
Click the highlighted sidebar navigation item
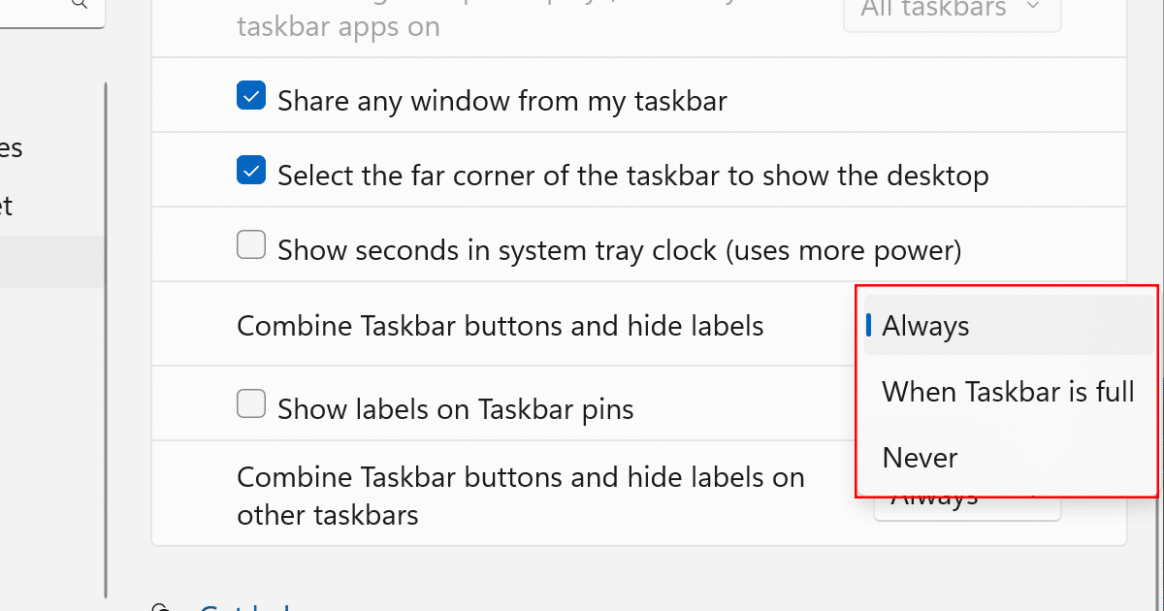[48, 262]
